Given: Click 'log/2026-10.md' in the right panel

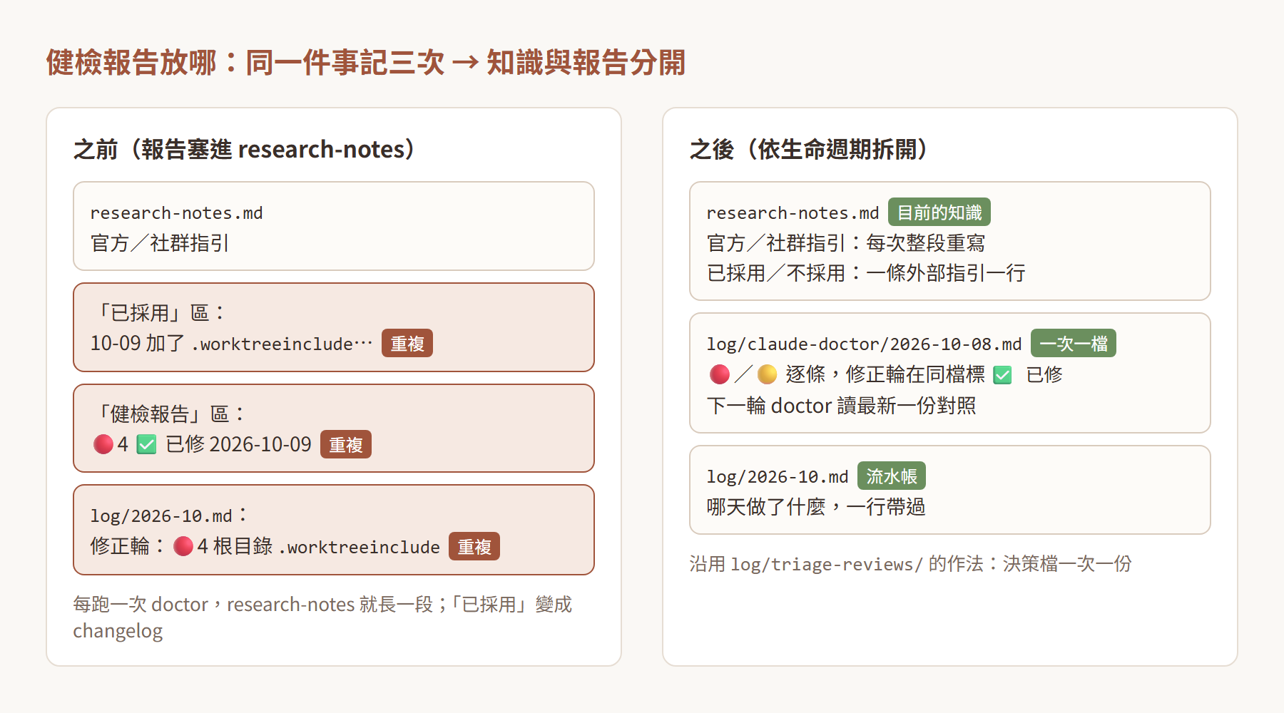Looking at the screenshot, I should pyautogui.click(x=778, y=476).
